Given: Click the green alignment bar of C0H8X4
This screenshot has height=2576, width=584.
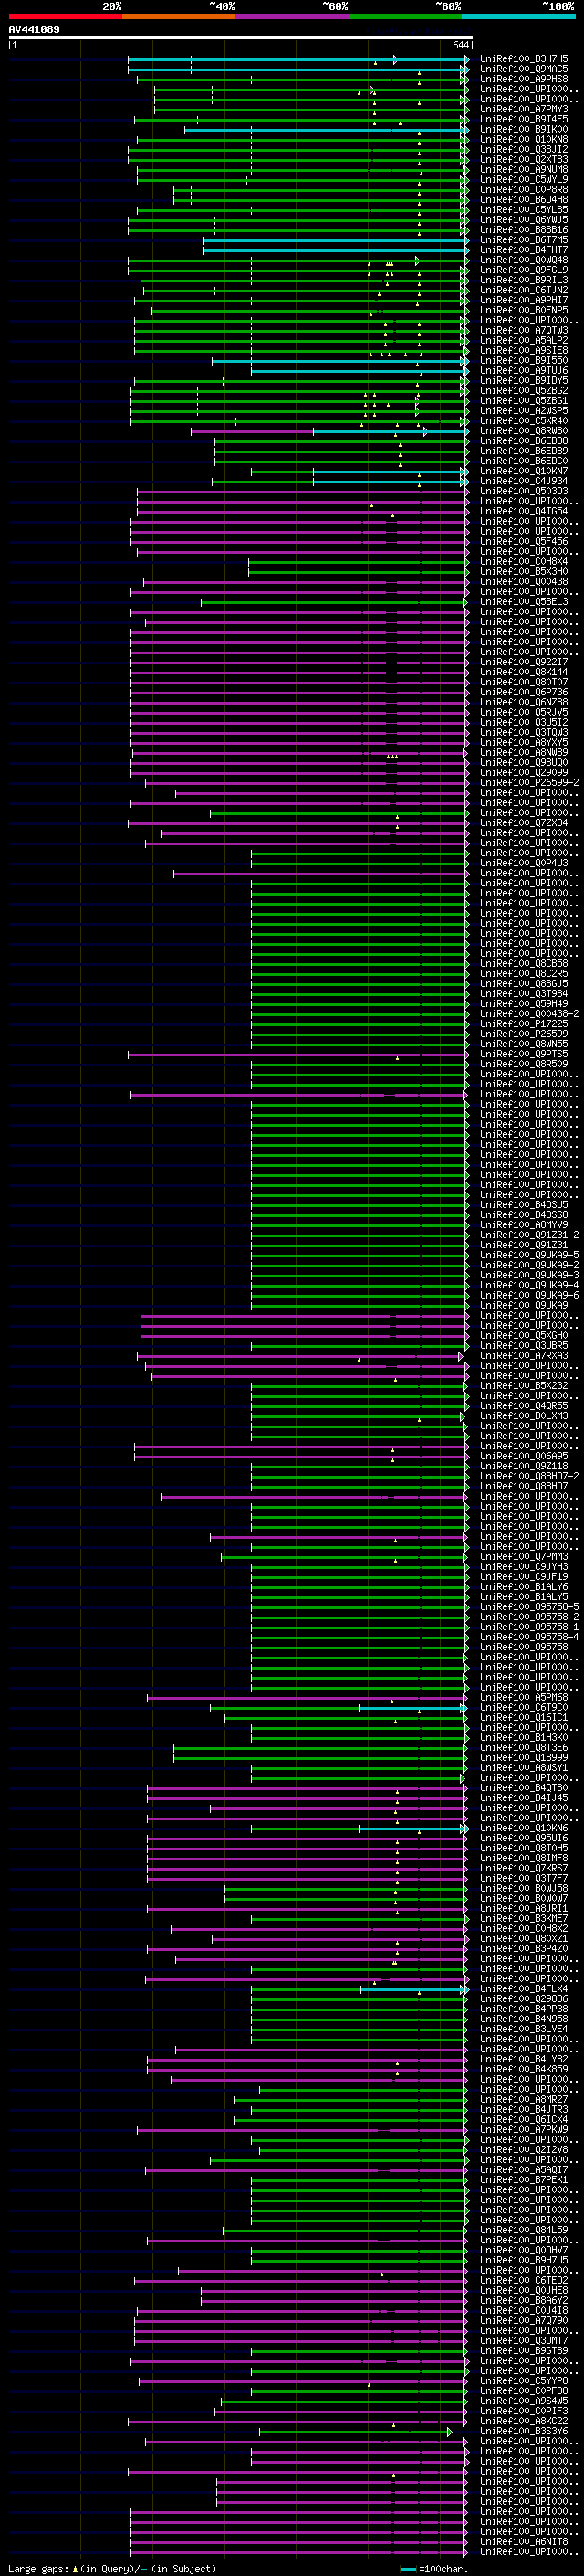Looking at the screenshot, I should pyautogui.click(x=359, y=562).
